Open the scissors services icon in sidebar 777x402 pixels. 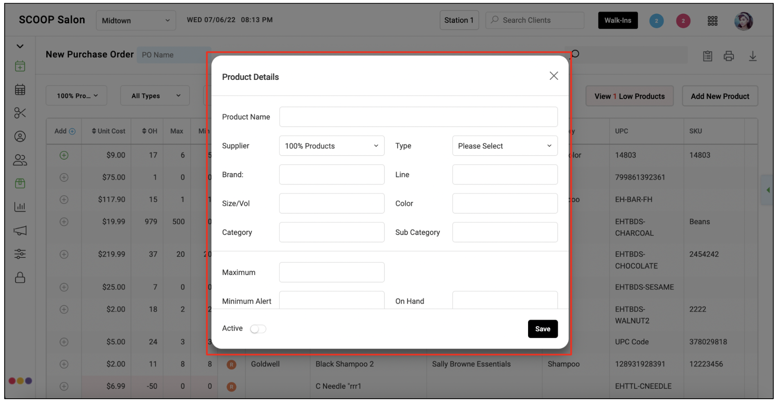[20, 113]
